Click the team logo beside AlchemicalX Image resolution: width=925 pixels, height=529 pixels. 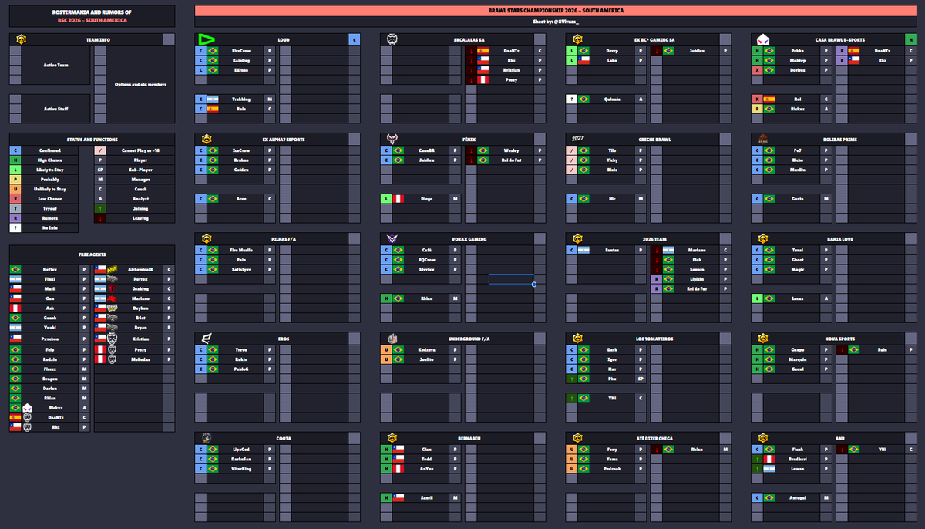(112, 268)
